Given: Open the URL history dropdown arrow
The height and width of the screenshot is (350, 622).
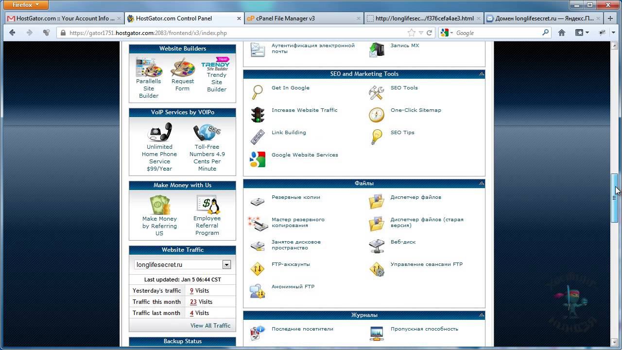Looking at the screenshot, I should point(421,33).
